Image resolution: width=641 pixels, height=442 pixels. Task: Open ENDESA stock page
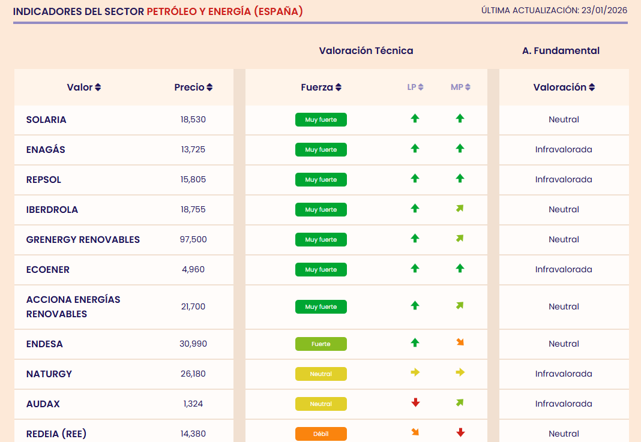click(44, 344)
